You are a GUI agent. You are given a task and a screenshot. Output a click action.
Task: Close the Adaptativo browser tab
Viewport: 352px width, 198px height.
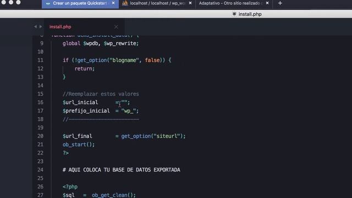click(267, 3)
